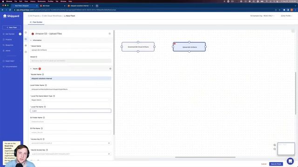Click the New Fleet sidebar button
The height and width of the screenshot is (167, 298).
12,27
